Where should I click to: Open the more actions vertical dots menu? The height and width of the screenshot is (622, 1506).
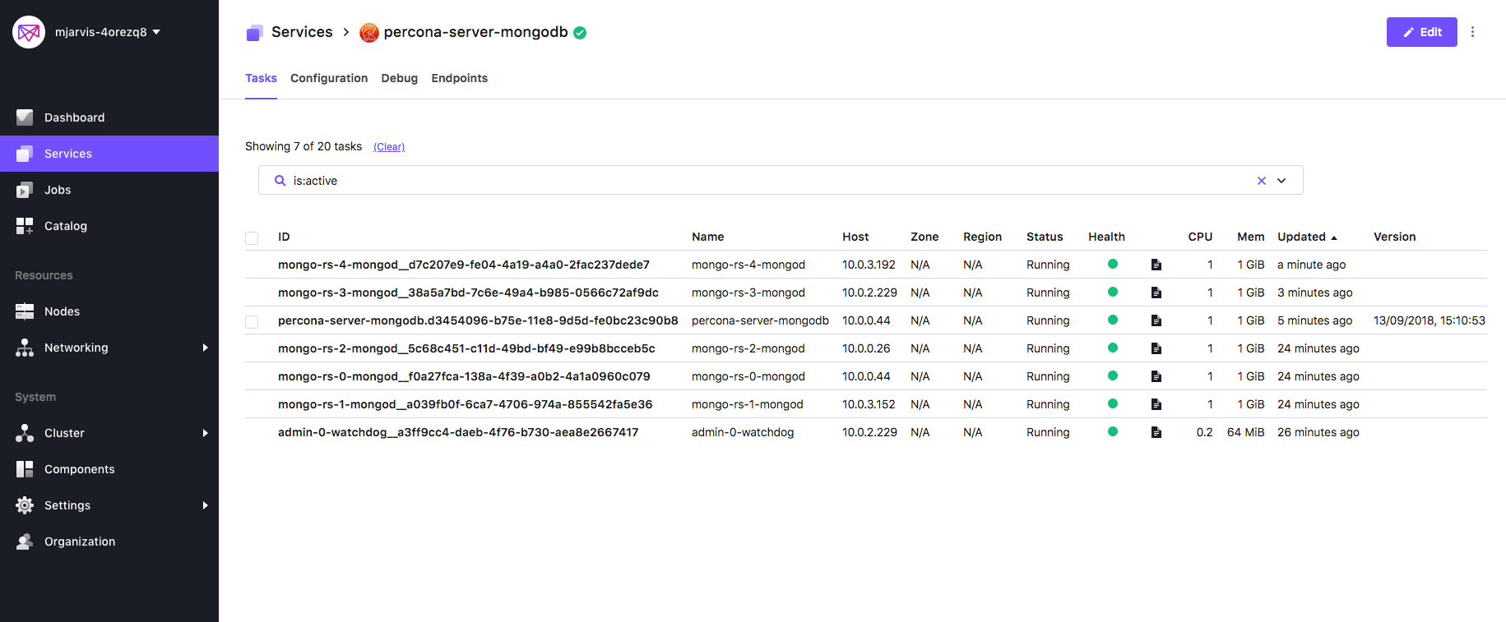(1472, 32)
